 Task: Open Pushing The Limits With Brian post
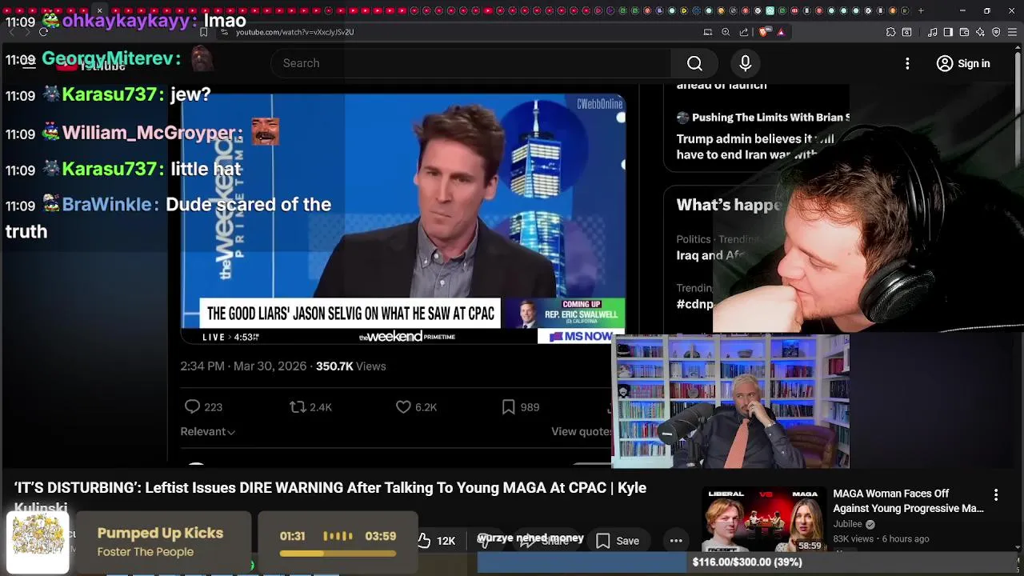click(x=762, y=118)
